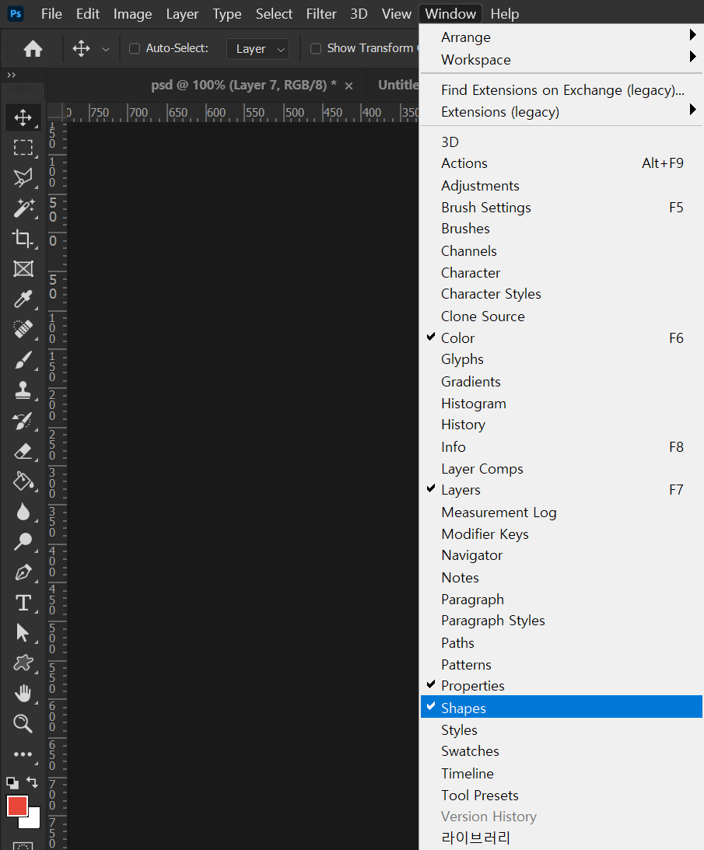This screenshot has width=704, height=850.
Task: Open the Brush Settings panel
Action: 562,208
